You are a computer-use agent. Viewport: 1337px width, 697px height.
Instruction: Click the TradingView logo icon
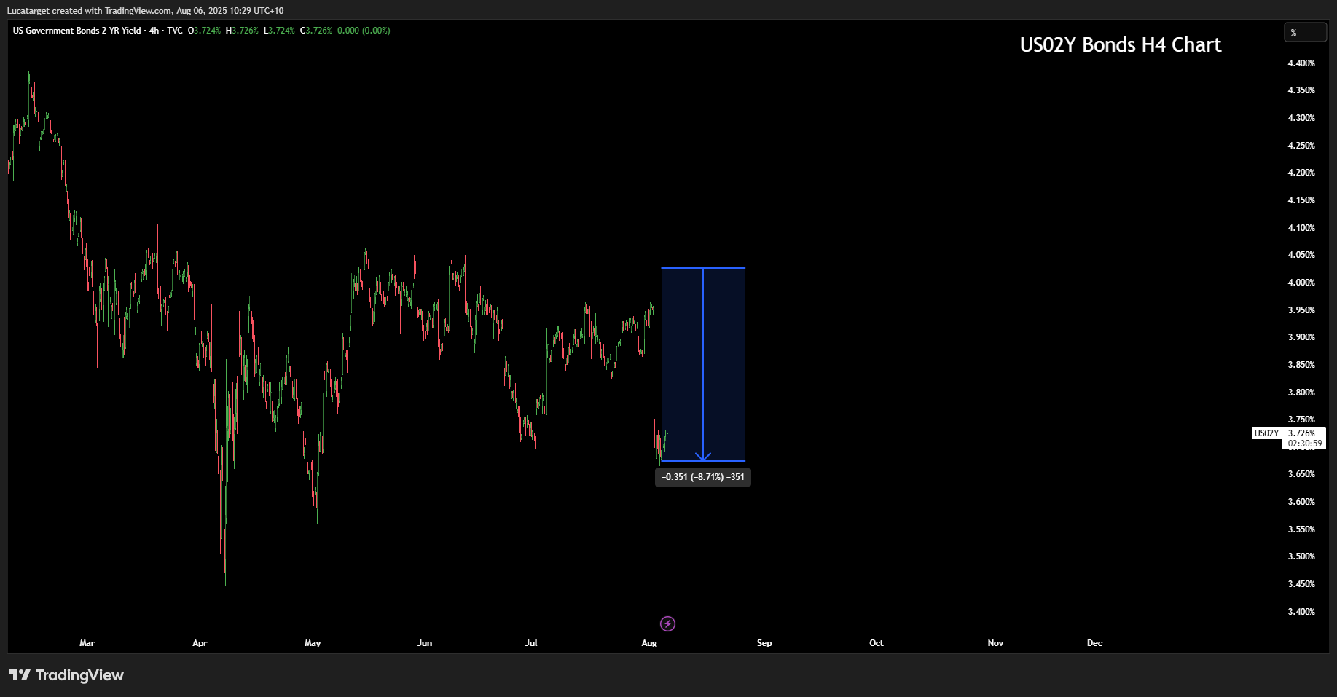click(20, 675)
